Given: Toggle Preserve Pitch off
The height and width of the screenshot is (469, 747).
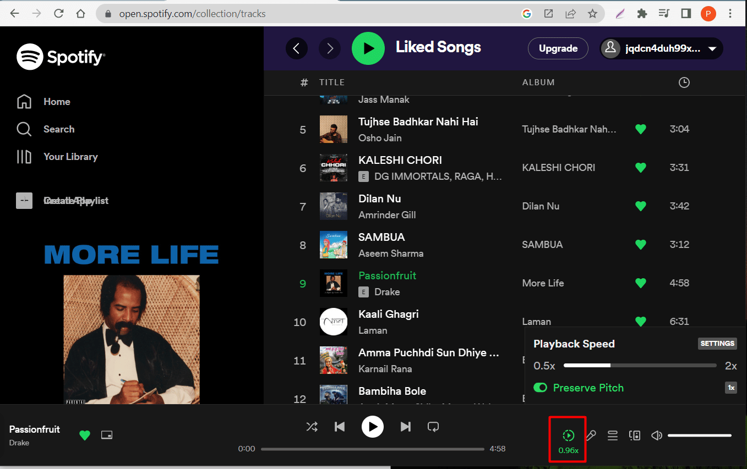Looking at the screenshot, I should (x=541, y=388).
